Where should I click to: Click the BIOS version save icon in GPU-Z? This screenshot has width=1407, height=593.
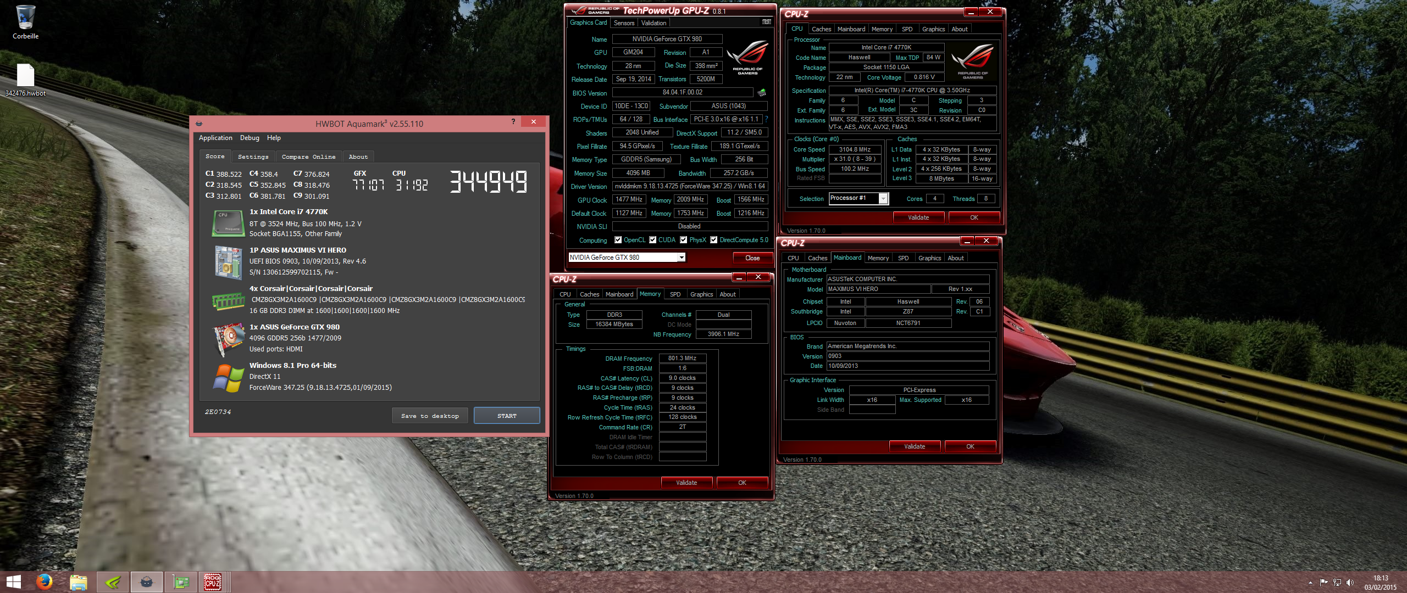tap(762, 92)
